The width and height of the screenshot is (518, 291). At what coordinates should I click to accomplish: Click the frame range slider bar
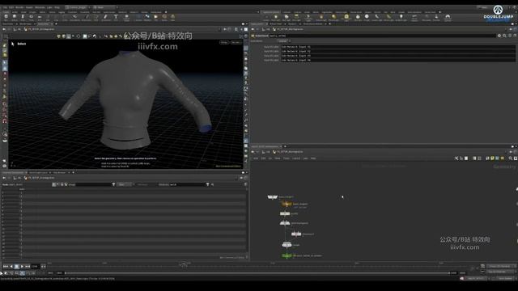(x=257, y=273)
